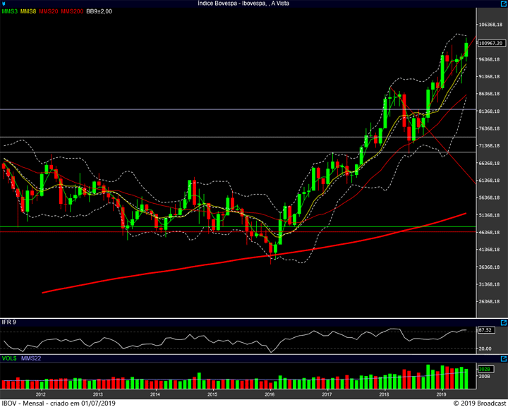Open the small blue menu icon at top left
The height and width of the screenshot is (407, 508).
tap(4, 4)
